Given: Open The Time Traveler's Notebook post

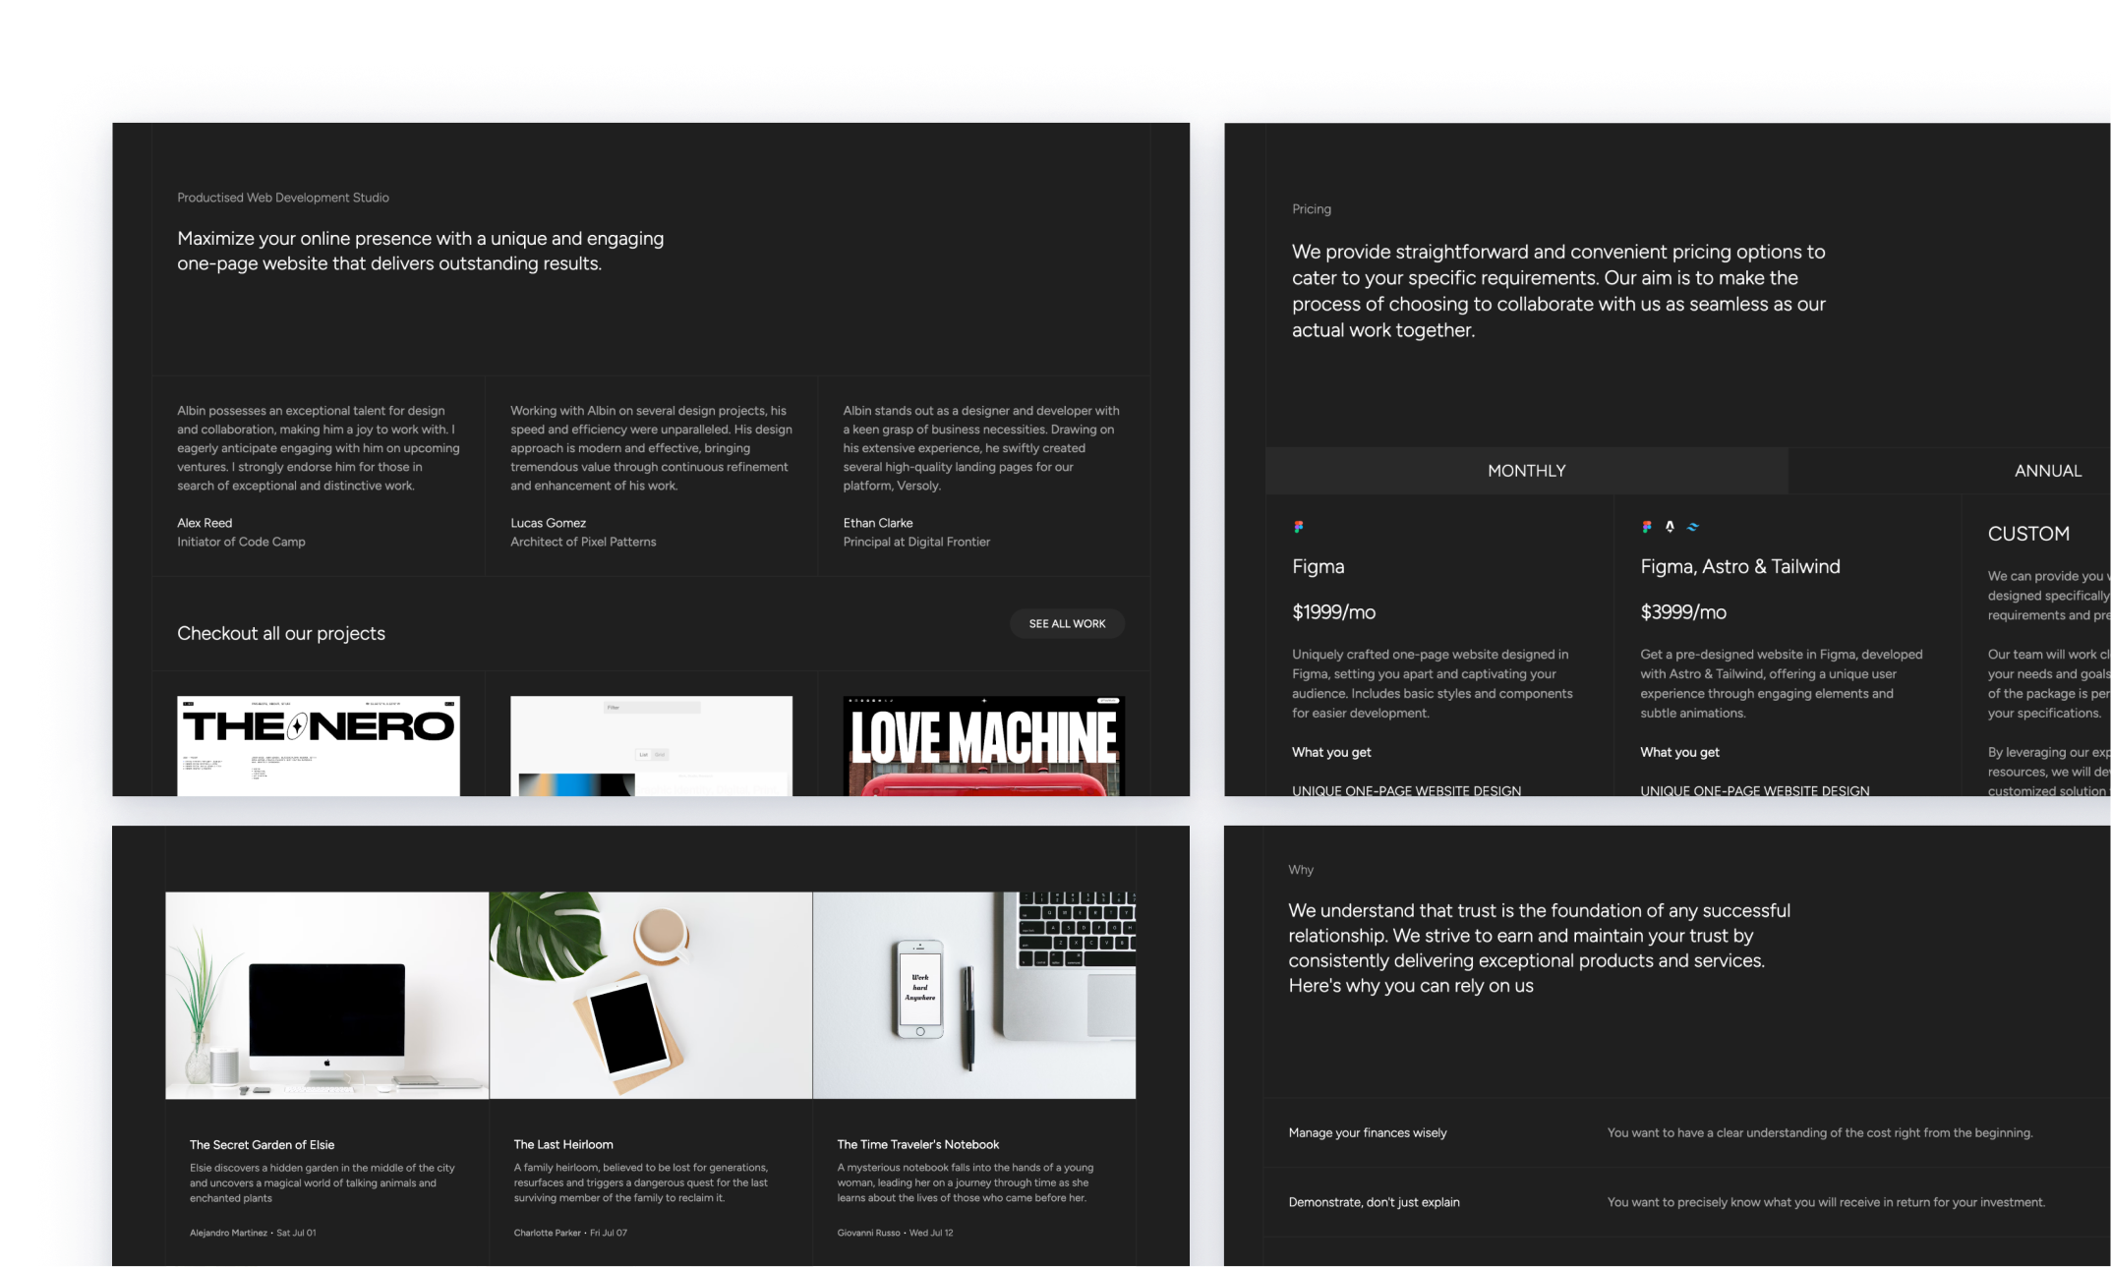Looking at the screenshot, I should [x=917, y=1145].
